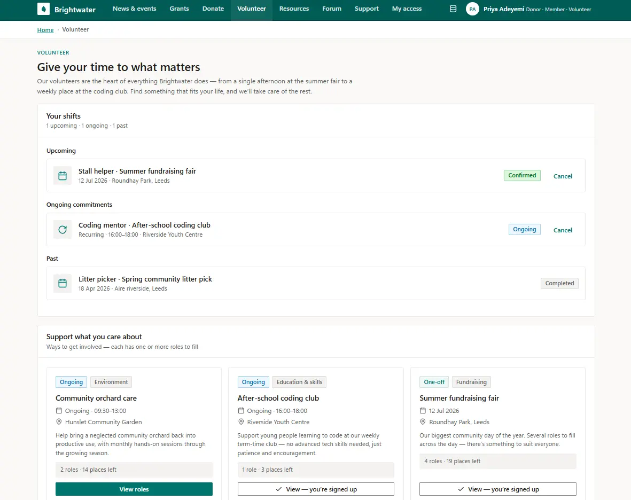The width and height of the screenshot is (631, 500).
Task: Click calendar icon on After-school coding club card
Action: click(241, 411)
